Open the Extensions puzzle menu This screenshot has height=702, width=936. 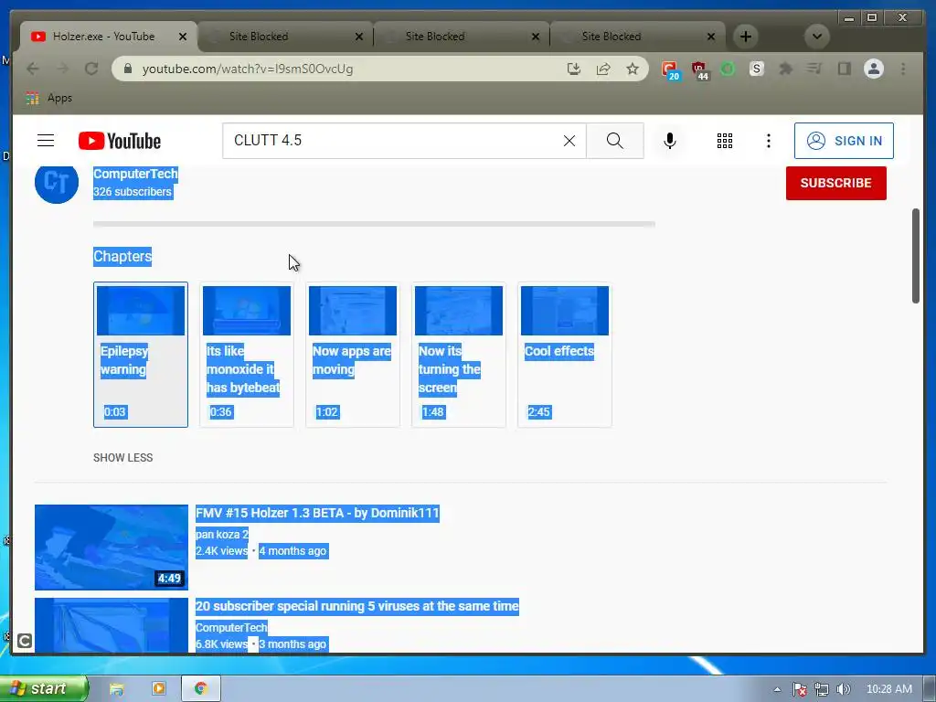[x=785, y=69]
